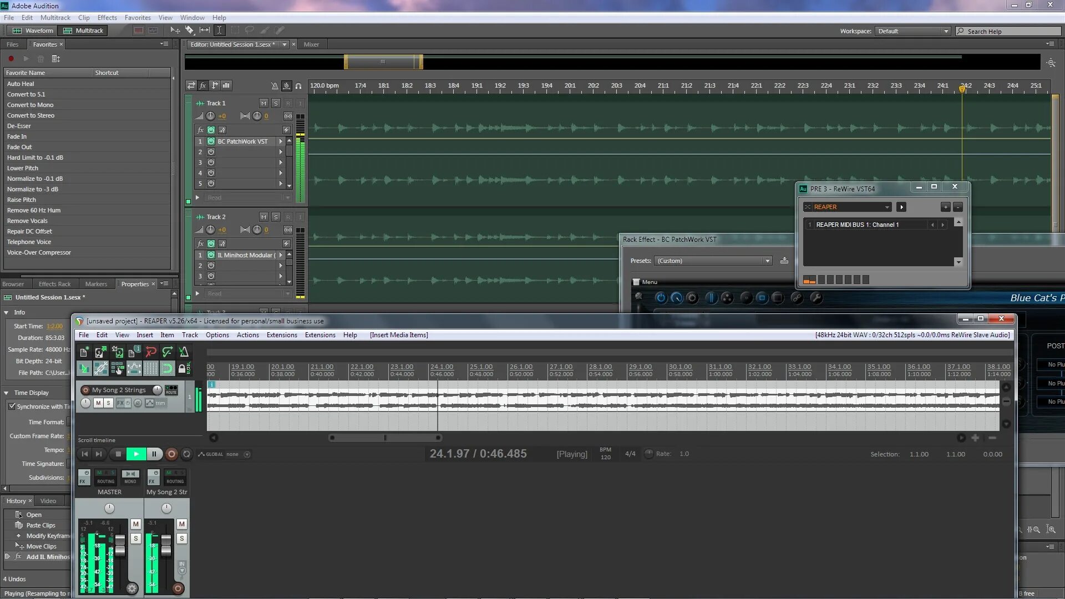This screenshot has height=599, width=1065.
Task: Open IL Minihost Modular slot arrow menu
Action: [281, 255]
